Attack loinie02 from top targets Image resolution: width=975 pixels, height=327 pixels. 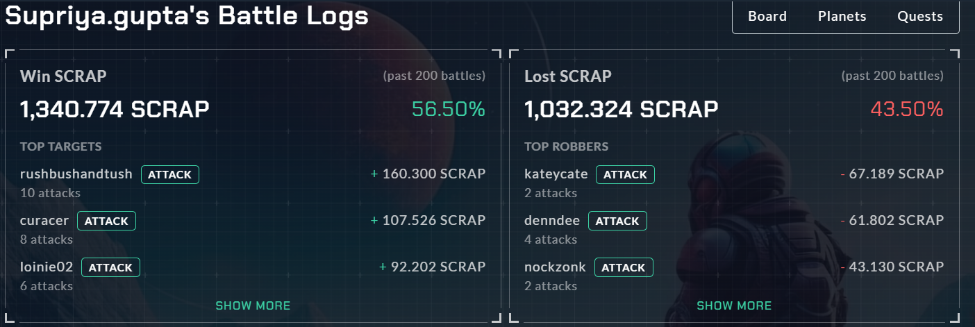[111, 267]
